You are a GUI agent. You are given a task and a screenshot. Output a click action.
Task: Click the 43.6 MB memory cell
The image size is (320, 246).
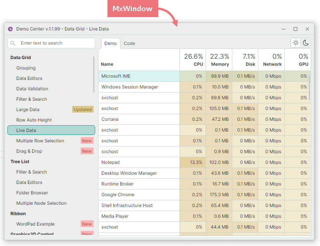219,173
